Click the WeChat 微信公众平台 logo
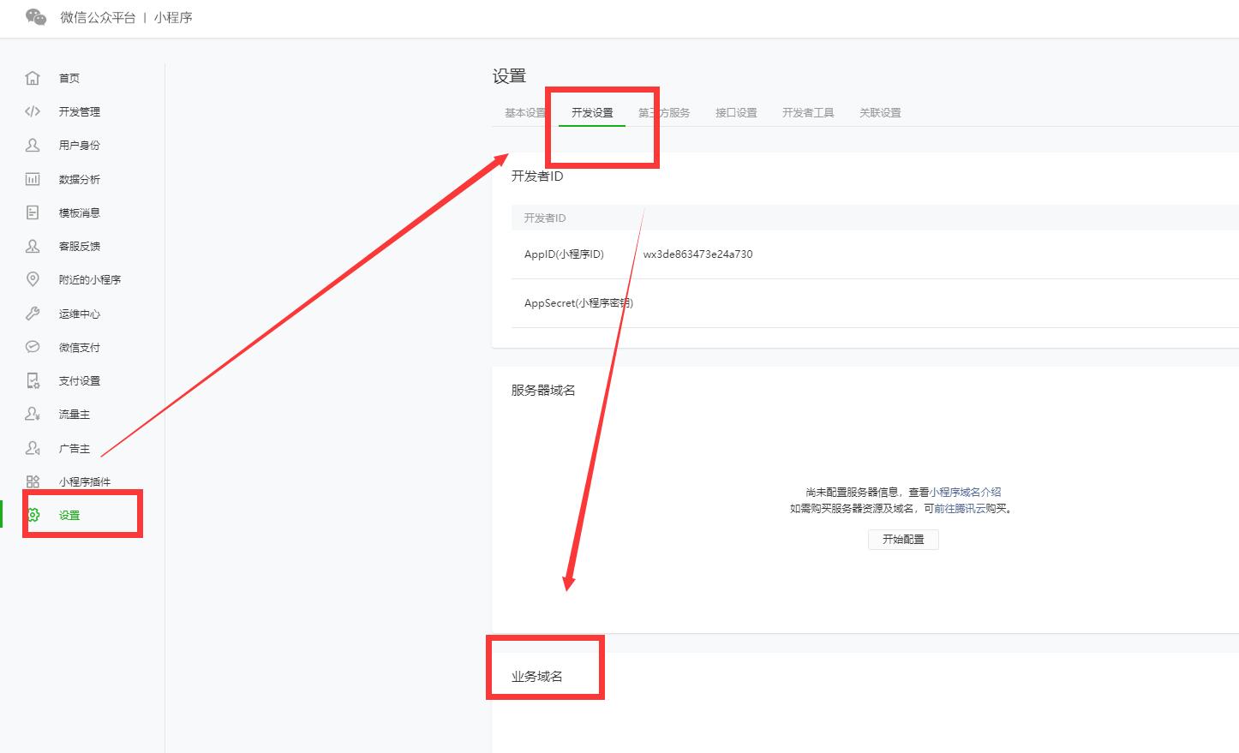The image size is (1239, 753). click(x=35, y=16)
